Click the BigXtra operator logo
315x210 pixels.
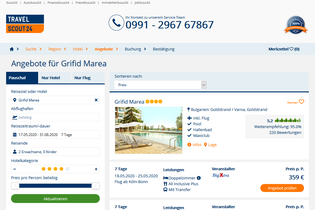[x=221, y=175]
